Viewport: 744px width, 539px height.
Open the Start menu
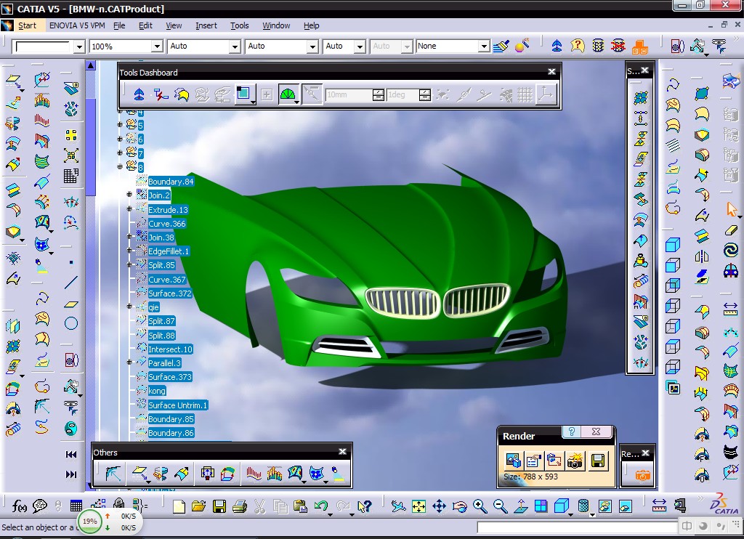pyautogui.click(x=27, y=25)
